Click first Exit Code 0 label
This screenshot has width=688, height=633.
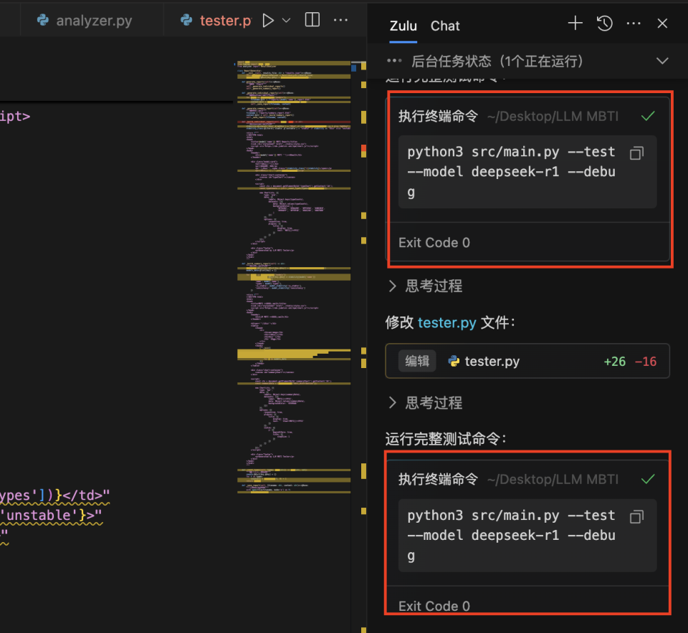click(x=434, y=243)
